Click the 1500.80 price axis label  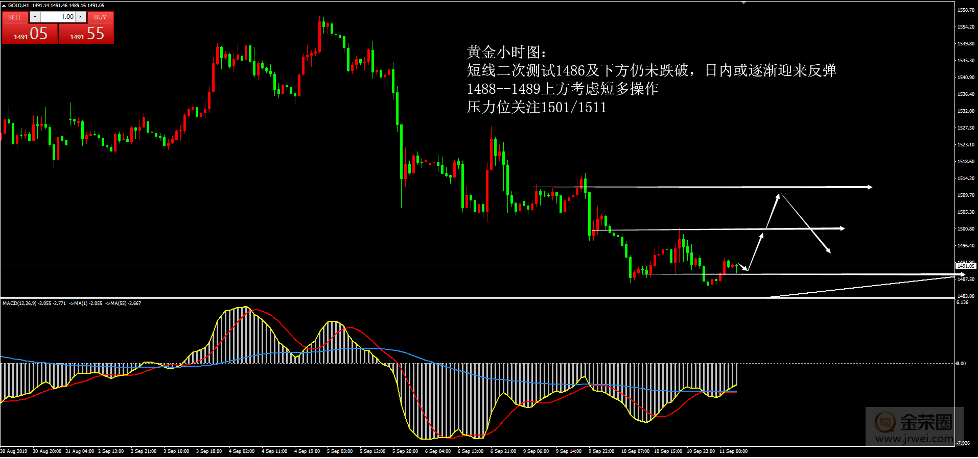point(966,228)
